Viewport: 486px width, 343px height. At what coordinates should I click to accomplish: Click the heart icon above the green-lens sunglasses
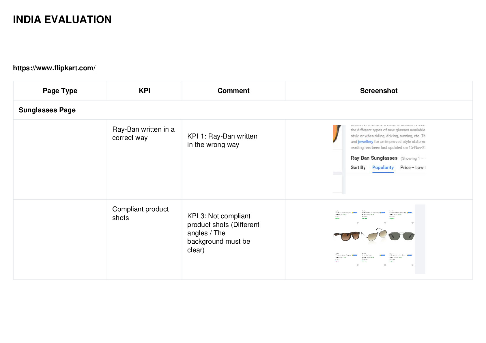coord(412,223)
